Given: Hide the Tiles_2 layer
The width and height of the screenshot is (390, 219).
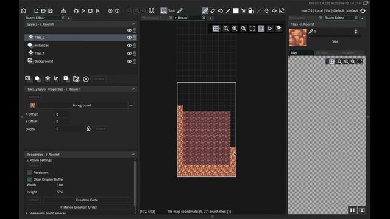Looking at the screenshot, I should [x=129, y=38].
